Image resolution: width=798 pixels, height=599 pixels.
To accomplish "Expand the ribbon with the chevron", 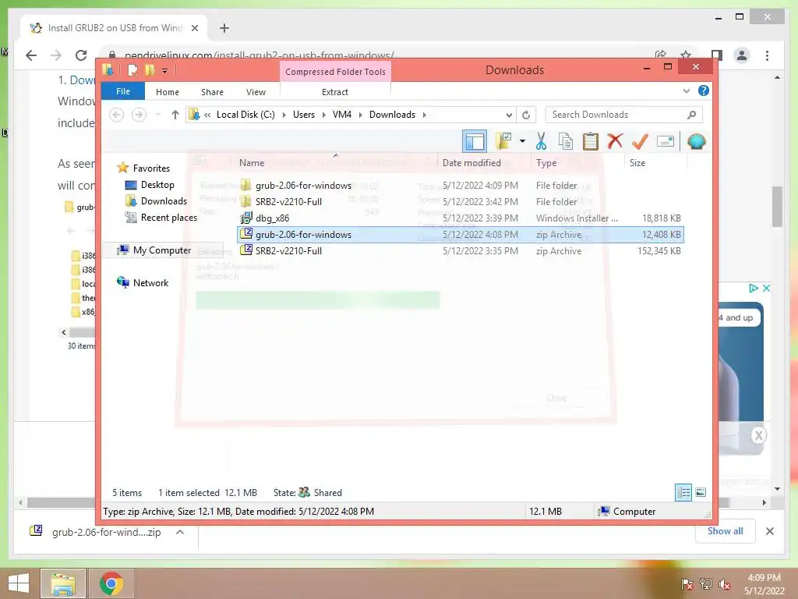I will pyautogui.click(x=686, y=90).
